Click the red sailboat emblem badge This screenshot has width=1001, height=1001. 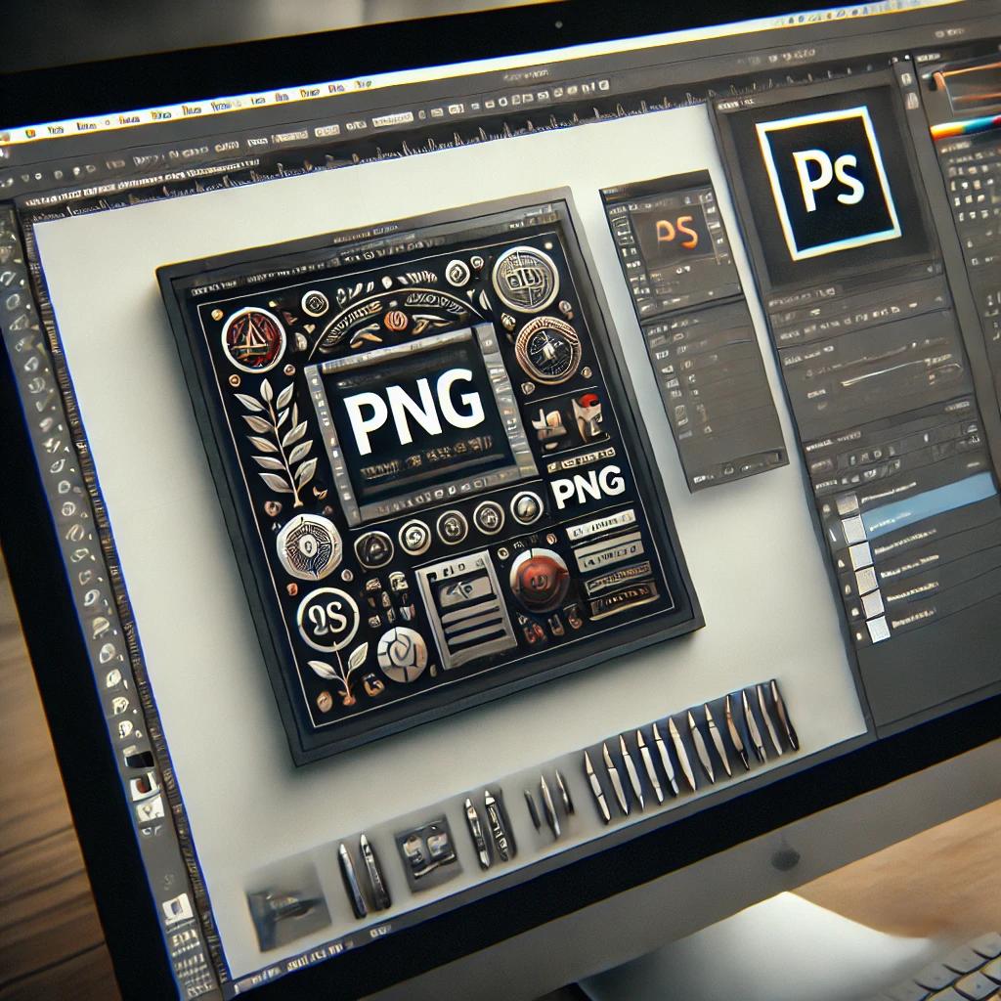[253, 339]
